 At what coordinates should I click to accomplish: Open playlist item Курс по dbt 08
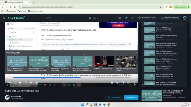[164, 61]
